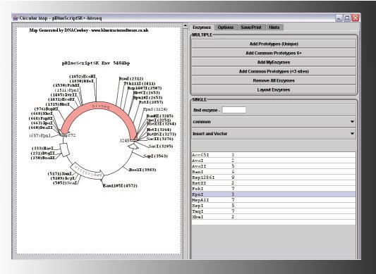Click the (1852)EcoNI map label
The width and height of the screenshot is (376, 274).
pyautogui.click(x=83, y=76)
